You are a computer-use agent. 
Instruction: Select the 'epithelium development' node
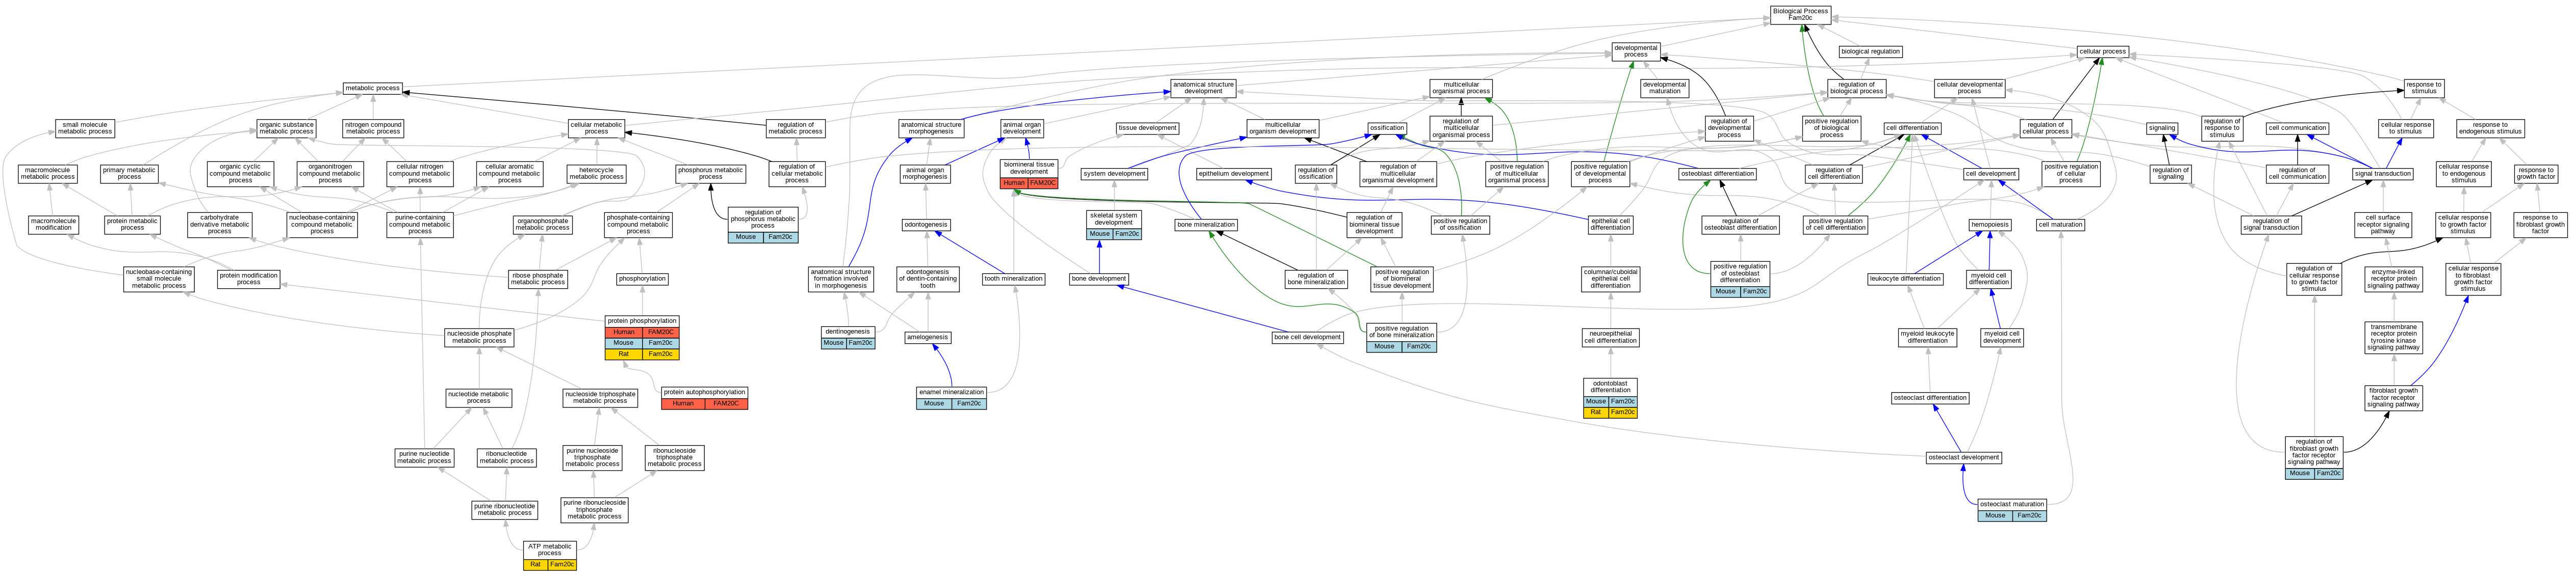tap(1233, 174)
